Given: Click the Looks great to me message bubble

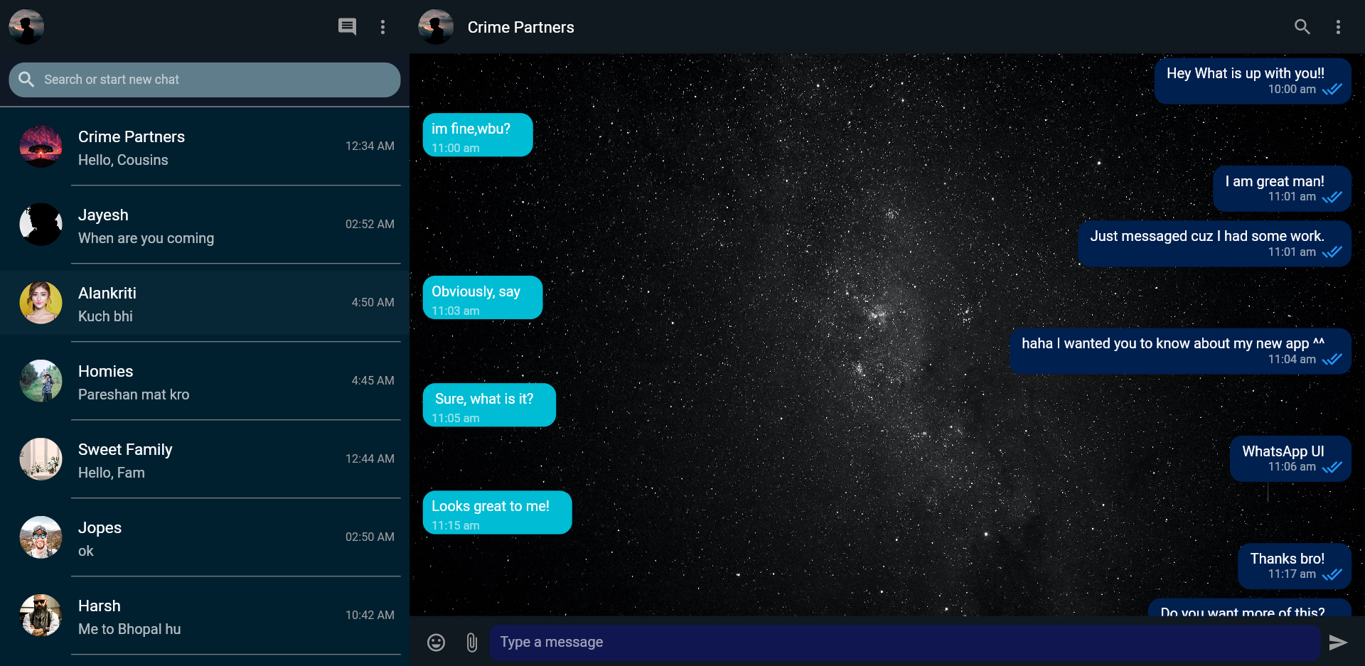Looking at the screenshot, I should click(x=496, y=512).
